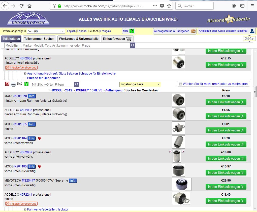The width and height of the screenshot is (257, 212).
Task: Click the printer icon above parts list
Action: (x=13, y=84)
